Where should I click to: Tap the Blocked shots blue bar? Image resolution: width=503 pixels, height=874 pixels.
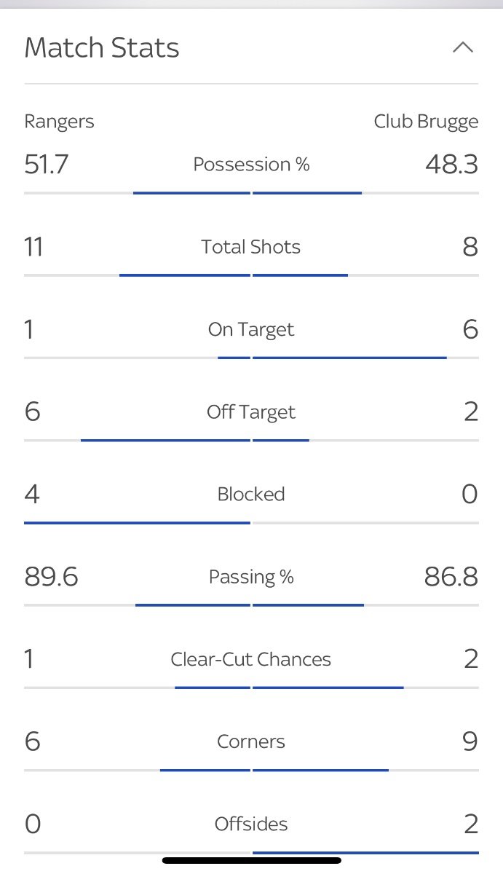click(x=138, y=522)
